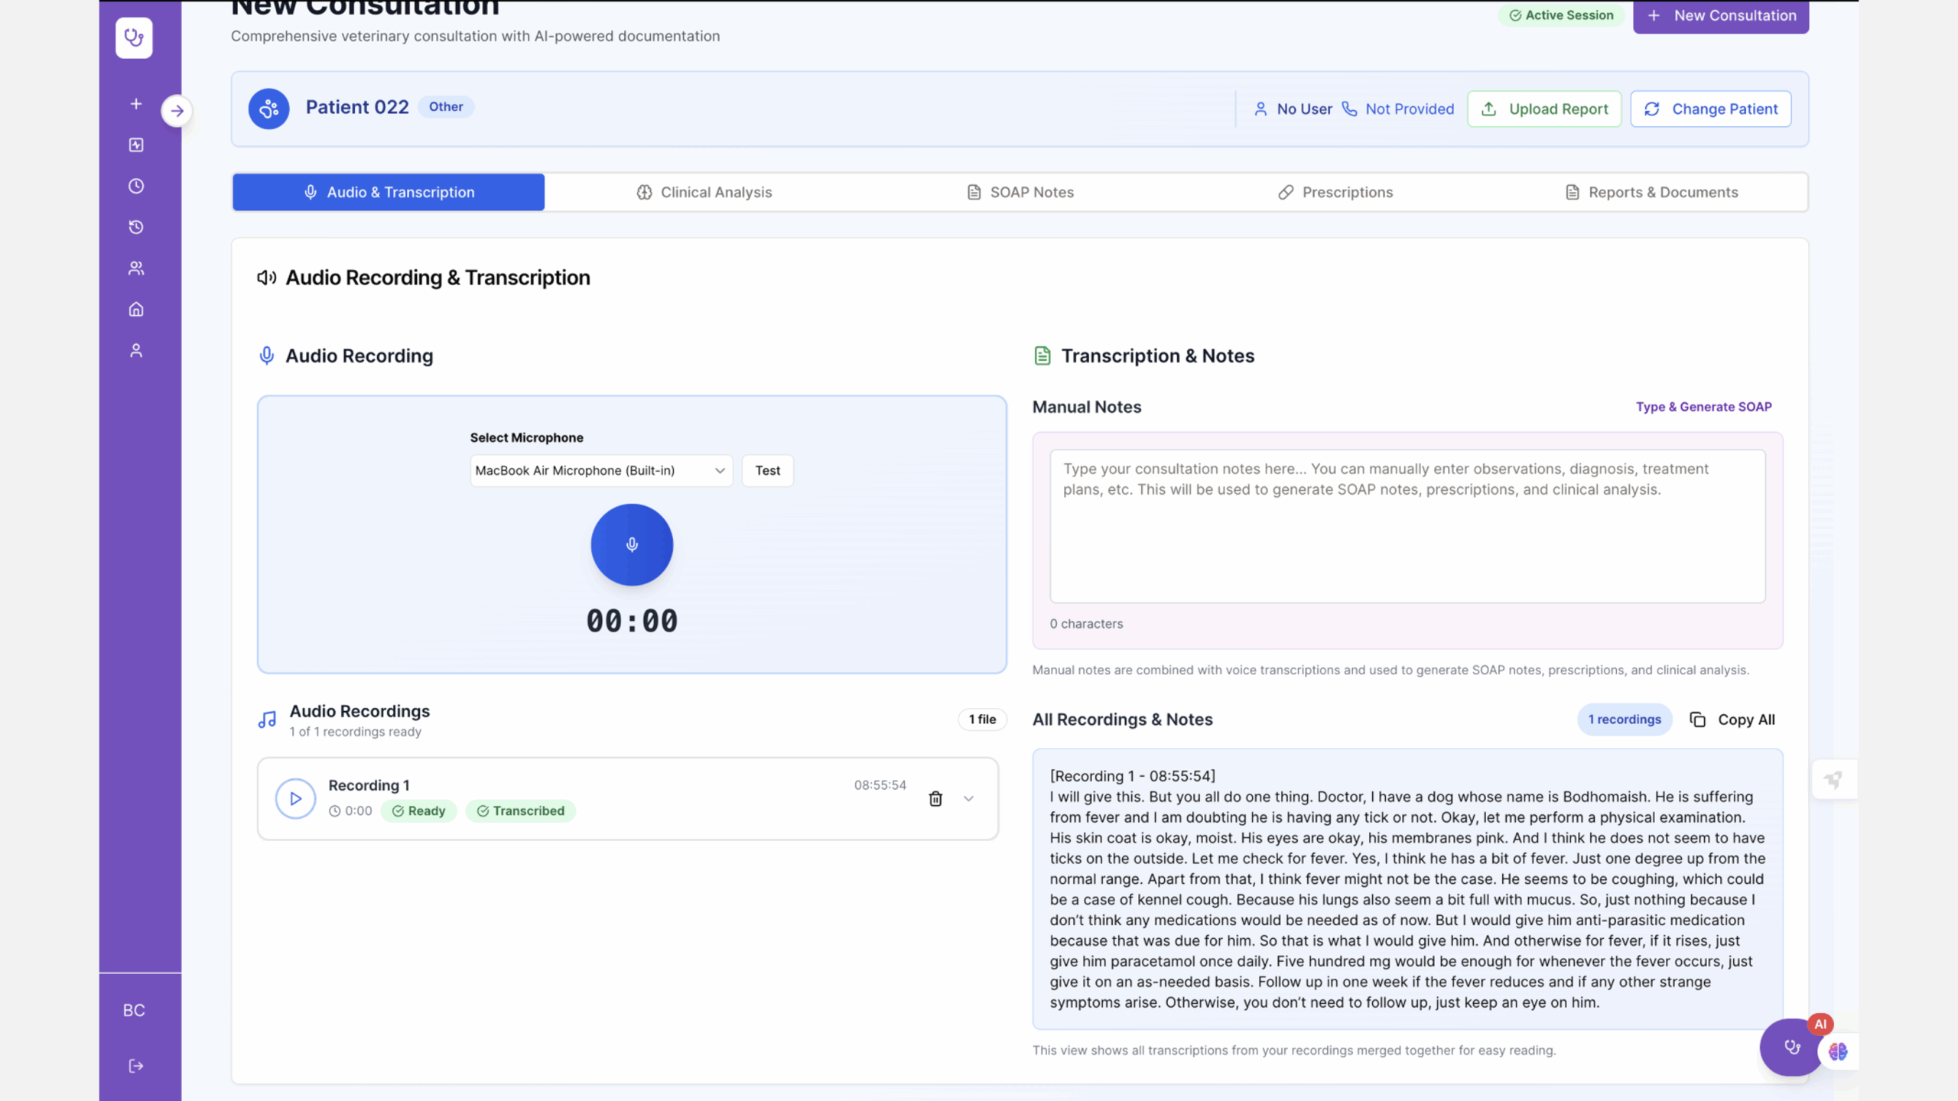Image resolution: width=1958 pixels, height=1101 pixels.
Task: Open the clock icon in sidebar
Action: click(x=136, y=186)
